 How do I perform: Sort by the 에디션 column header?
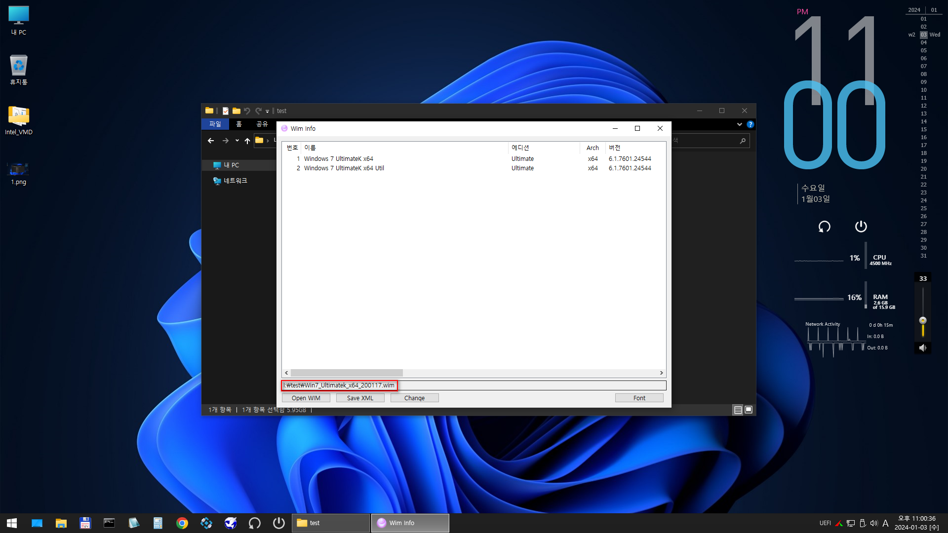544,148
